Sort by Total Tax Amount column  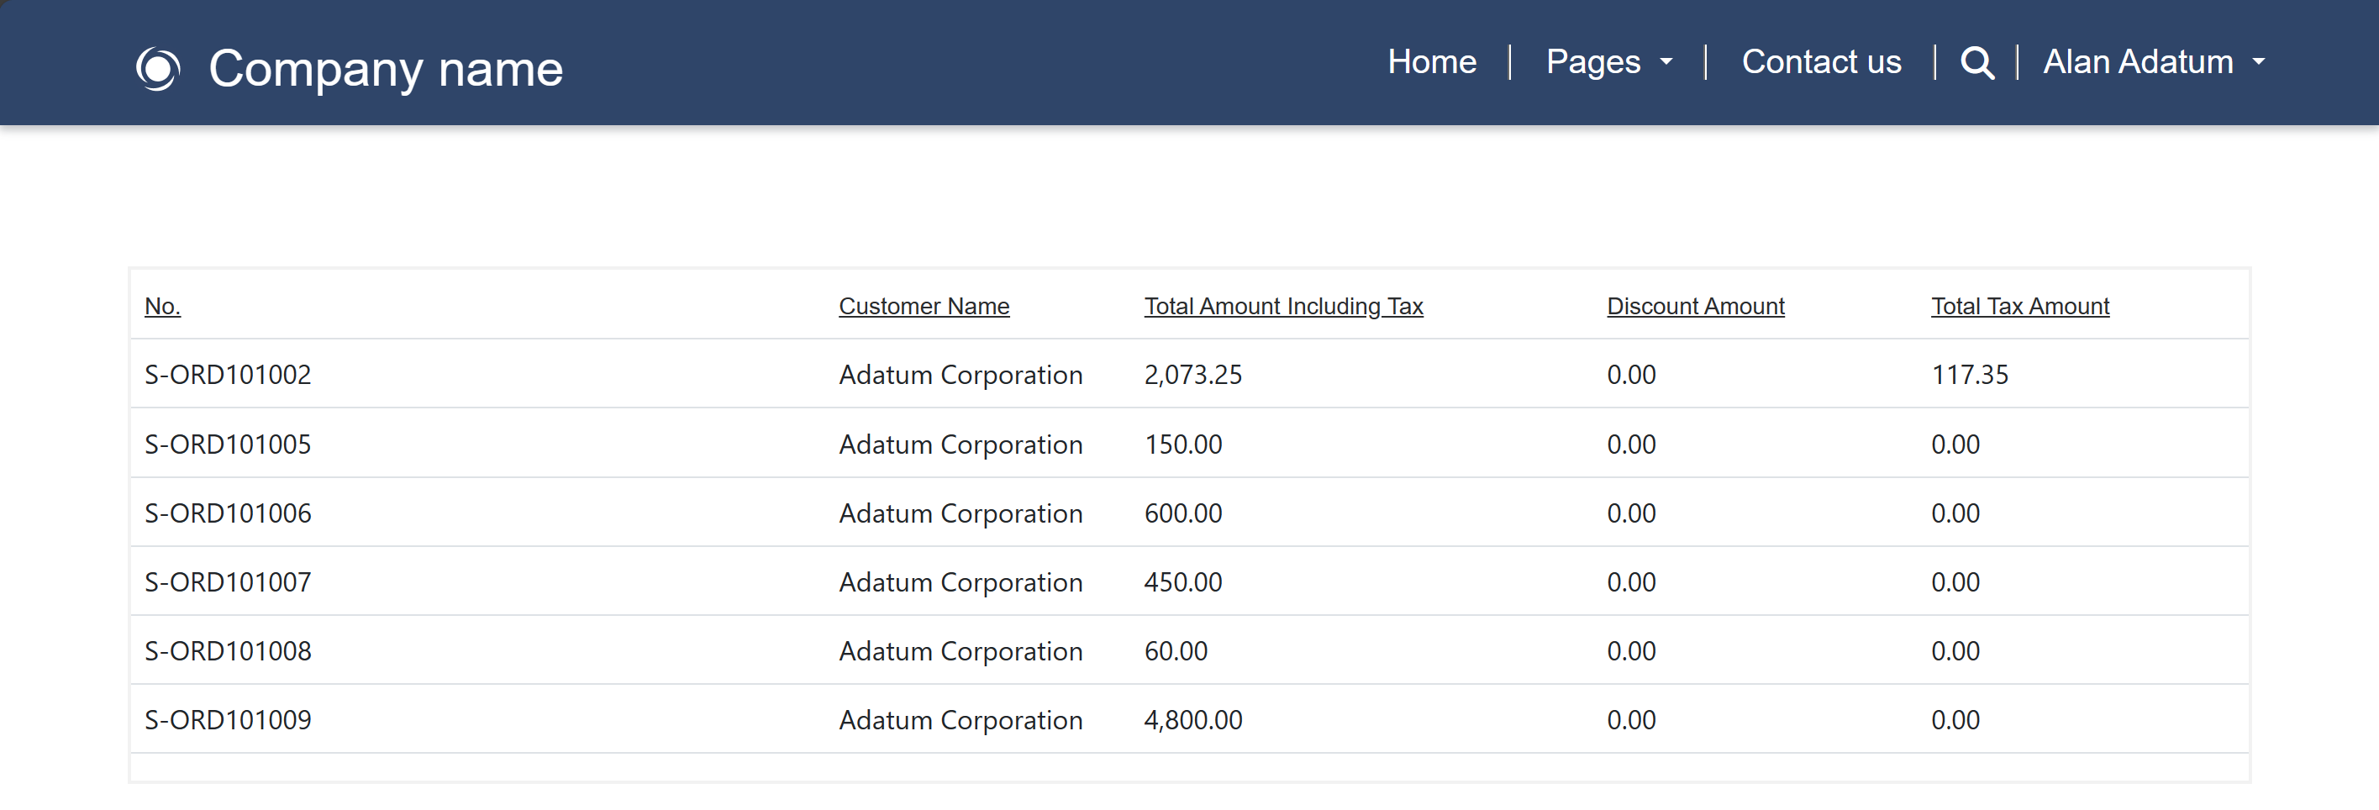(2019, 306)
